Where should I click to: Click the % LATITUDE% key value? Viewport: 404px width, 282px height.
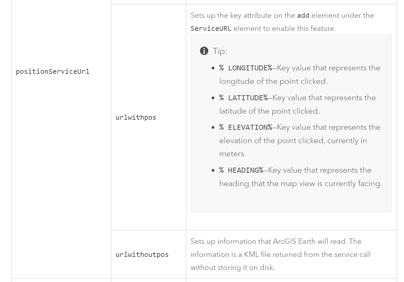(x=244, y=98)
